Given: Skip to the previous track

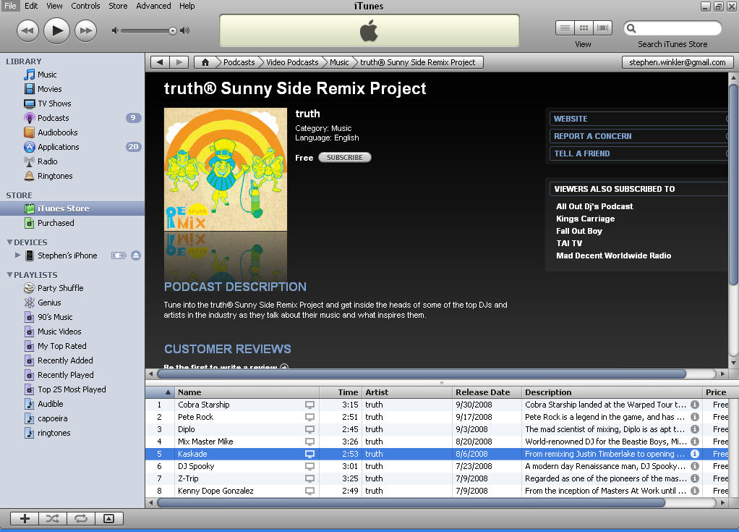Looking at the screenshot, I should [27, 30].
